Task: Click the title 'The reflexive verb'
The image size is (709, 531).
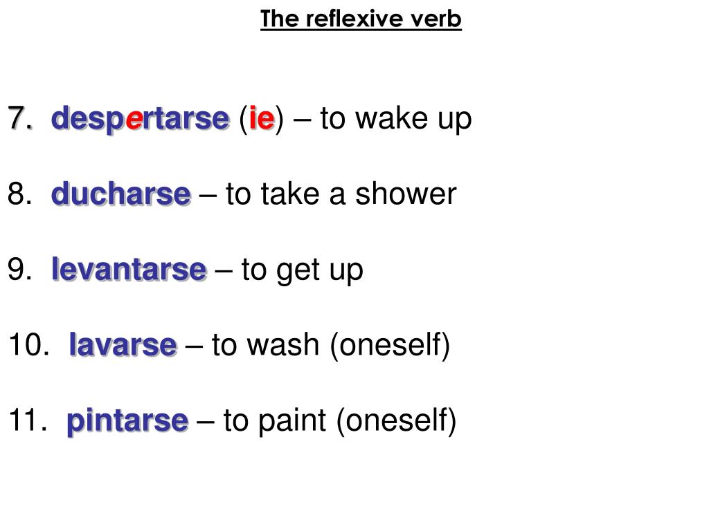Action: [x=361, y=19]
